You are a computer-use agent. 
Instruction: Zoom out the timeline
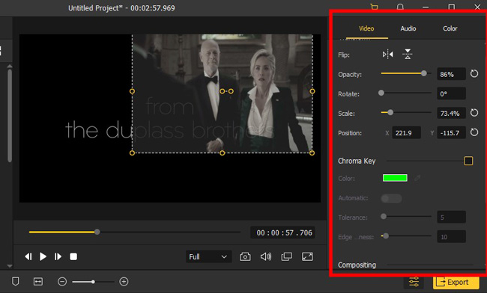(x=62, y=282)
